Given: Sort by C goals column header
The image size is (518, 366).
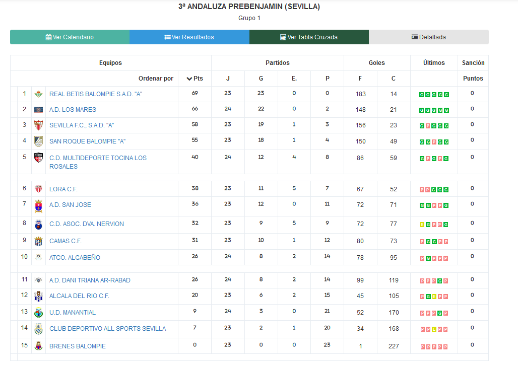Looking at the screenshot, I should (x=393, y=79).
